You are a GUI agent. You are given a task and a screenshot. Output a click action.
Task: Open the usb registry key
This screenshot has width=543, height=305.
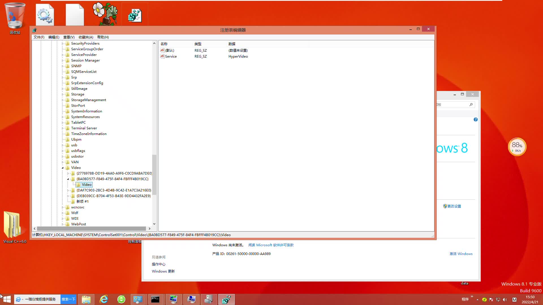(x=74, y=145)
